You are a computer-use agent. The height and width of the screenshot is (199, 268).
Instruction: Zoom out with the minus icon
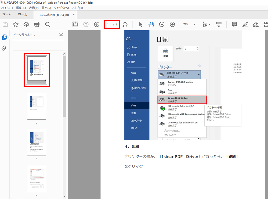click(x=162, y=25)
